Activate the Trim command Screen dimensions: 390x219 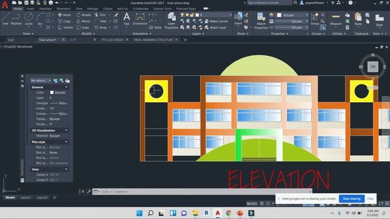[100, 15]
